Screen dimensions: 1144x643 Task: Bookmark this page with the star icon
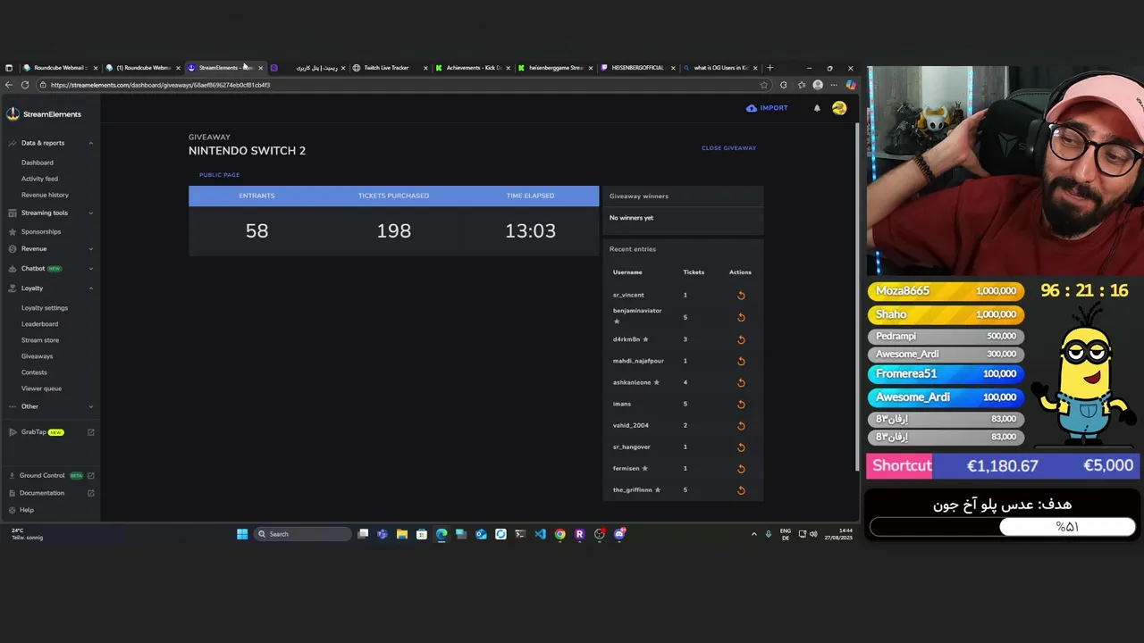pyautogui.click(x=763, y=85)
